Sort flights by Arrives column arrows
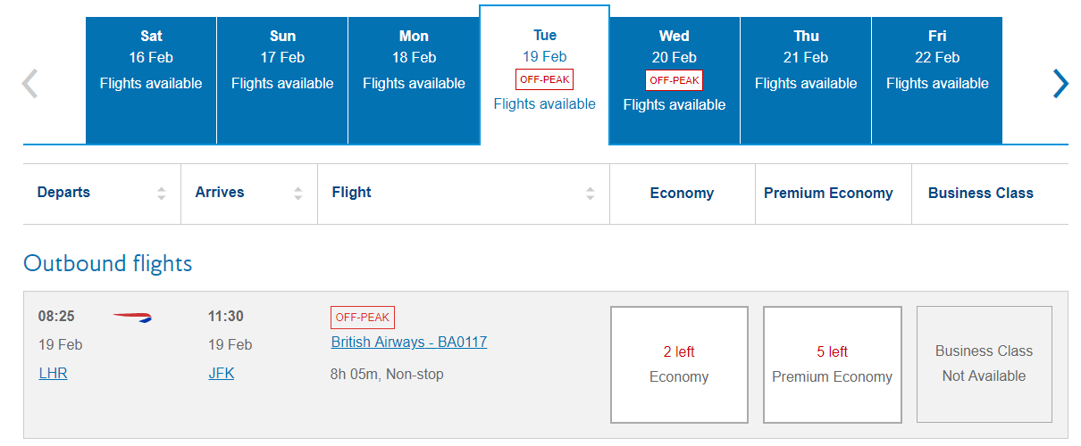The width and height of the screenshot is (1081, 446). pos(297,193)
